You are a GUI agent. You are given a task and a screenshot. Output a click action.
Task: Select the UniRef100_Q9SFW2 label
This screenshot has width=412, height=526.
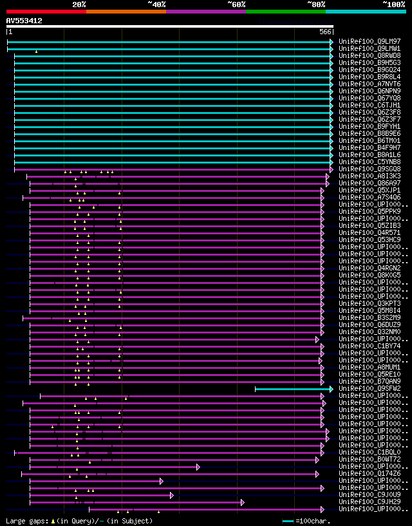tap(370, 389)
